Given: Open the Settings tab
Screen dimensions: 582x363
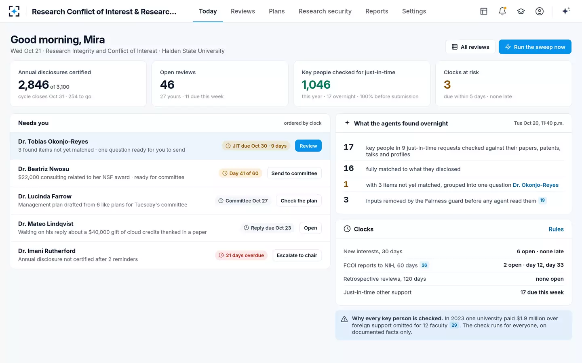Looking at the screenshot, I should (x=414, y=11).
